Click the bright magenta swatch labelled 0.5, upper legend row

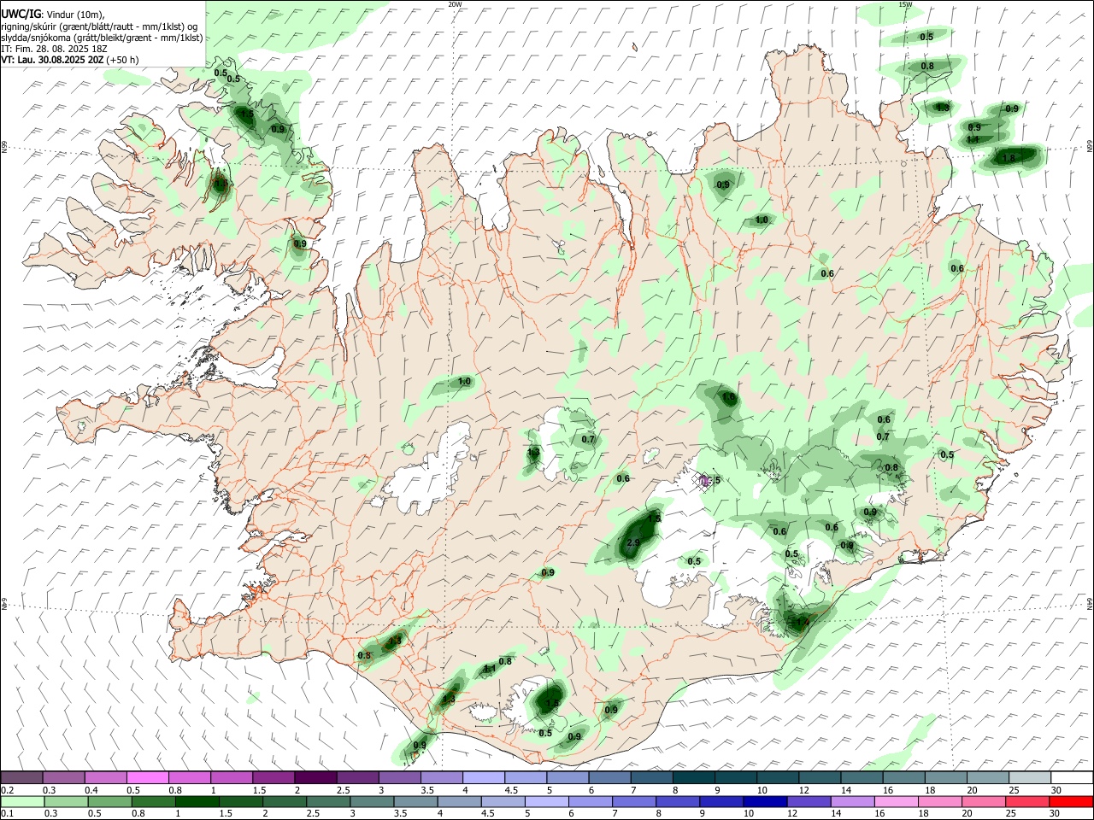pyautogui.click(x=148, y=778)
